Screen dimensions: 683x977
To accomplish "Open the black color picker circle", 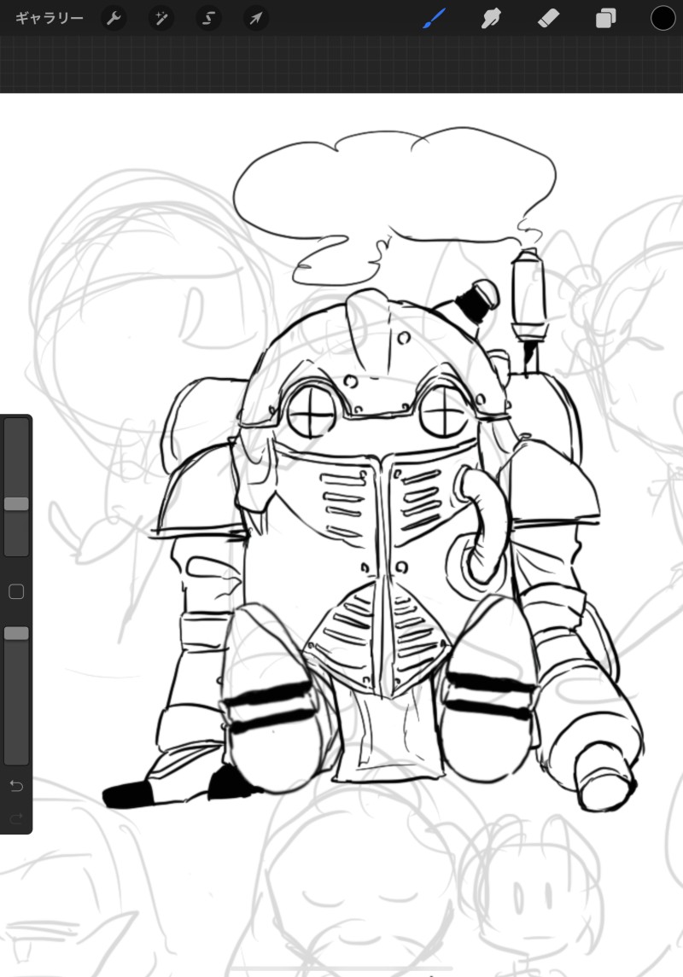I will (x=663, y=18).
